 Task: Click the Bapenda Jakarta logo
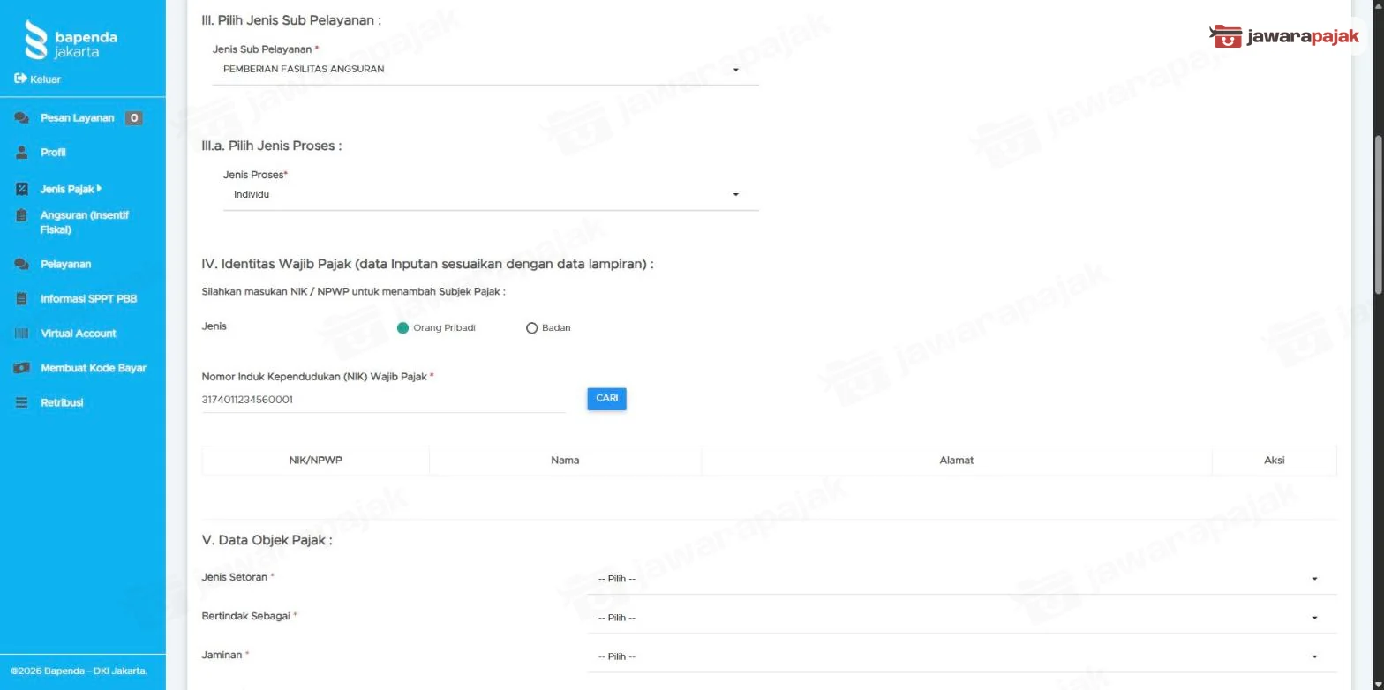point(71,41)
